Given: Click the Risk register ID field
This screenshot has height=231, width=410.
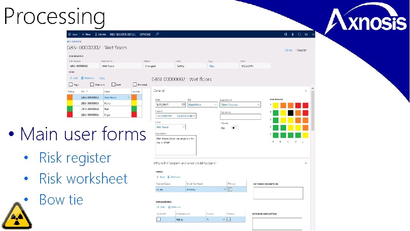Looking at the screenshot, I should [84, 66].
